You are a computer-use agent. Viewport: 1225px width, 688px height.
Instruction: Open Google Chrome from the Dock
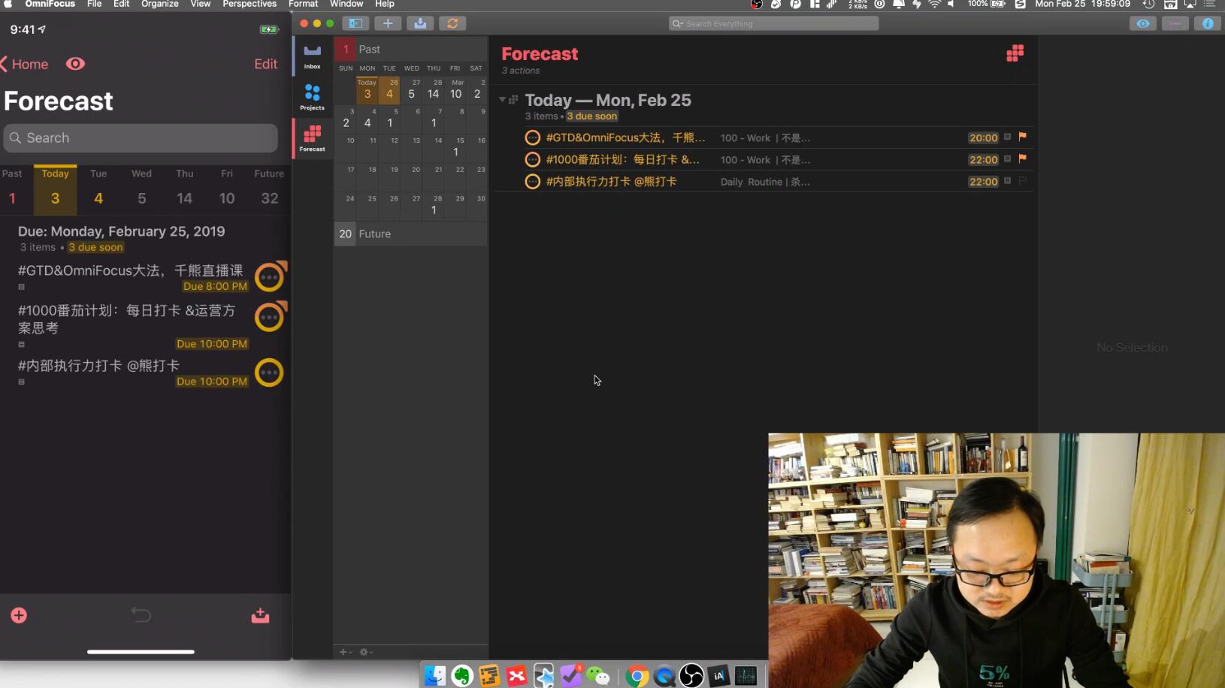point(637,676)
